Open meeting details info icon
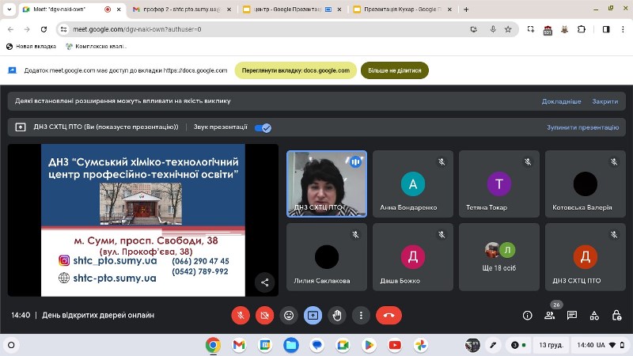The height and width of the screenshot is (356, 633). coord(528,315)
